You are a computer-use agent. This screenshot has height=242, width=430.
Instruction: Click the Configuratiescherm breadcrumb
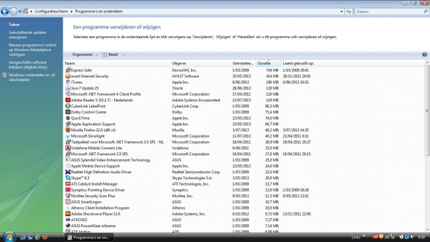click(51, 12)
